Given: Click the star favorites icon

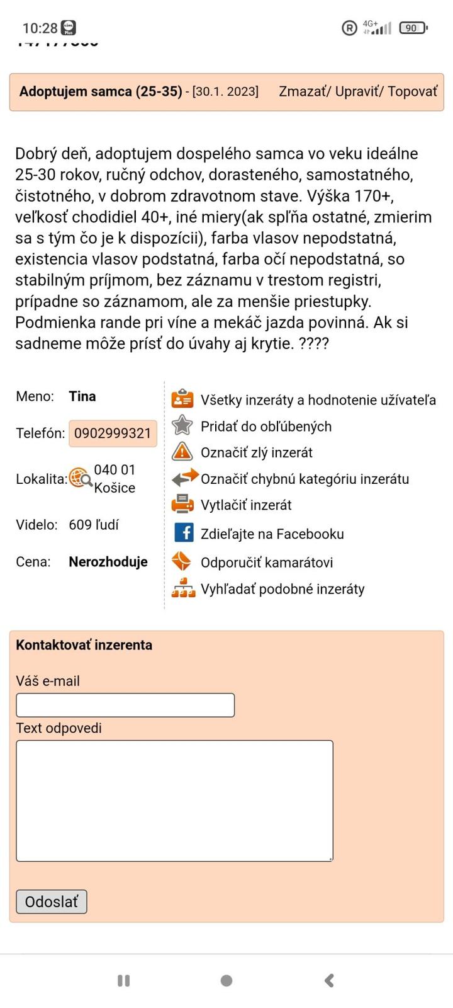Looking at the screenshot, I should [x=182, y=425].
